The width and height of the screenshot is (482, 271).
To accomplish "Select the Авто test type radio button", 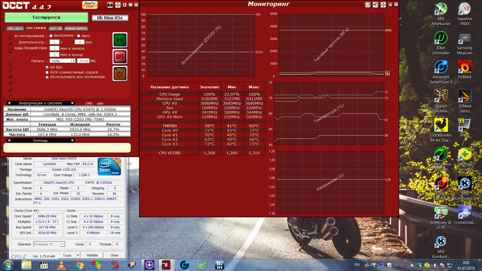I will point(79,36).
